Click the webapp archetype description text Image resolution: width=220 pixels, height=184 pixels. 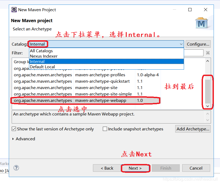[74, 114]
